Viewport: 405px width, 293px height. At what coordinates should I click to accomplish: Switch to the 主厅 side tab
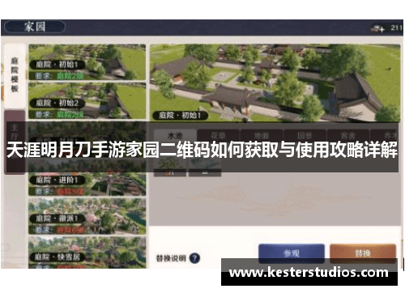[x=15, y=142]
